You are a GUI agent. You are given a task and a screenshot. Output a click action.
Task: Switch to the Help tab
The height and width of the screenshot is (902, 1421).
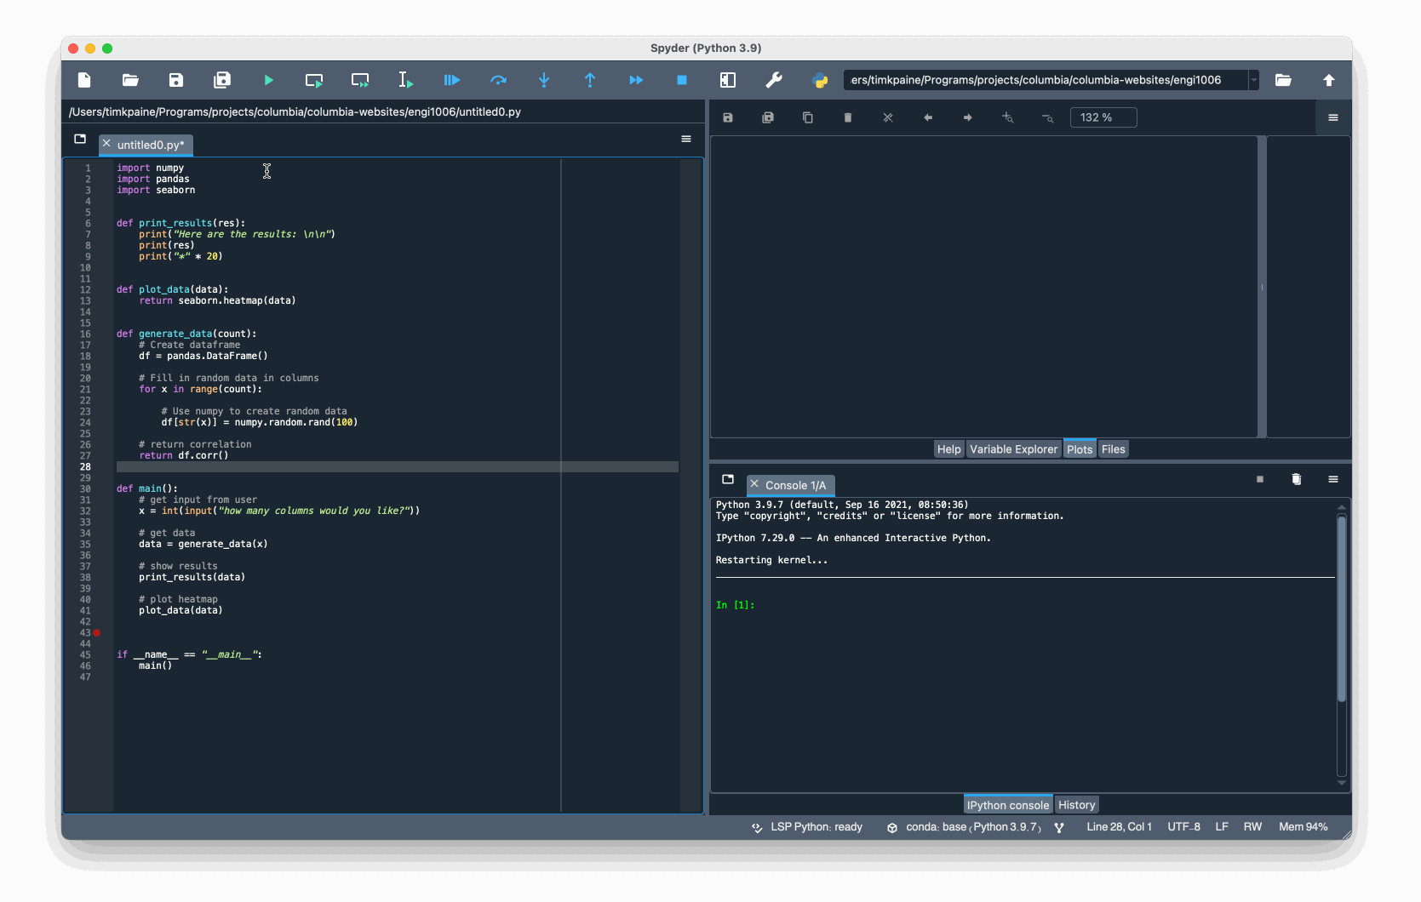(x=948, y=449)
